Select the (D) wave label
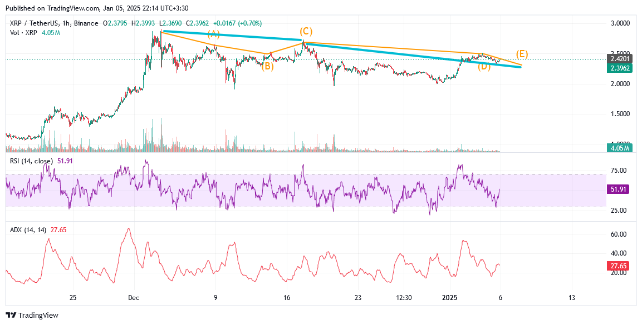The image size is (642, 325). point(484,67)
